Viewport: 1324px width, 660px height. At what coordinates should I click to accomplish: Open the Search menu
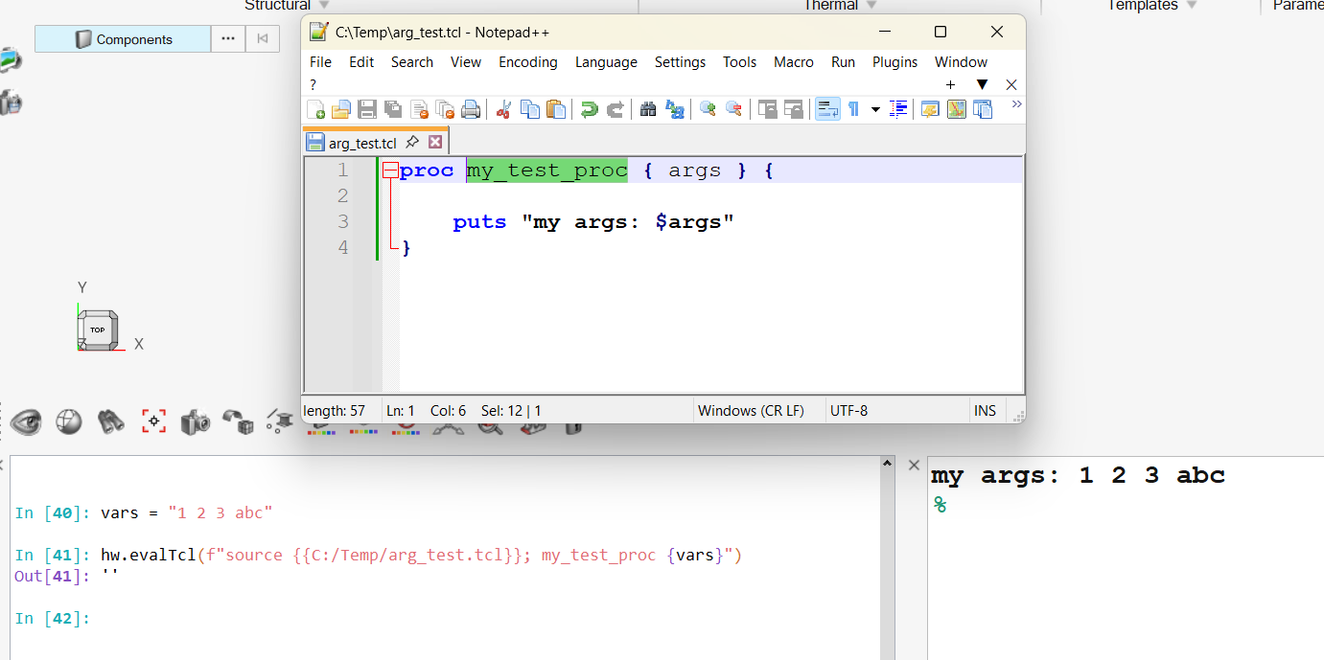pos(412,62)
